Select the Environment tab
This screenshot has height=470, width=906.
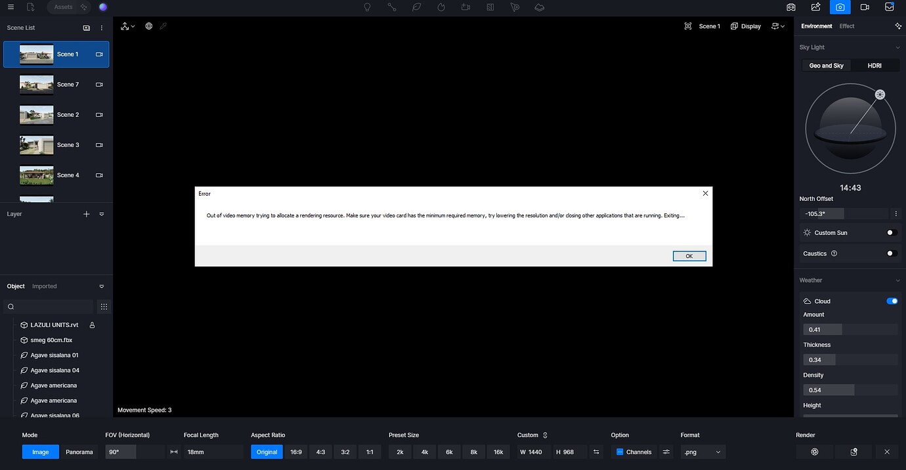817,26
